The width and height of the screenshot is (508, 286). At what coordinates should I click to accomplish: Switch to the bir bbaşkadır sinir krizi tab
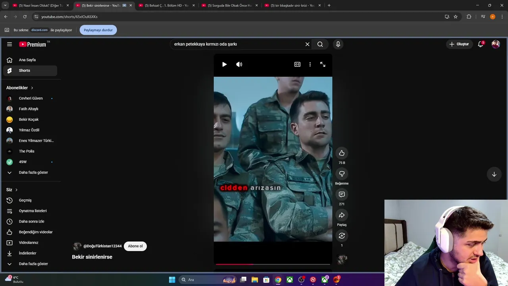292,6
